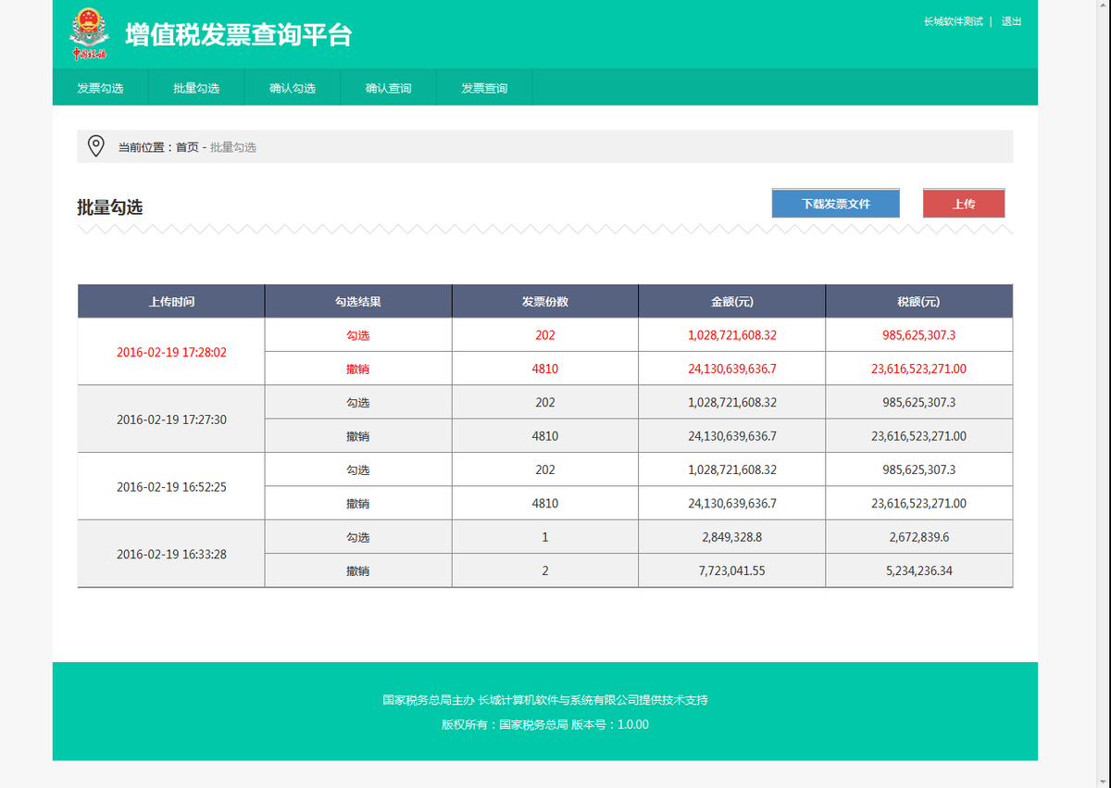Screen dimensions: 1111x788
Task: Click the 撤销 row of the 16:33:28 record
Action: coord(359,569)
